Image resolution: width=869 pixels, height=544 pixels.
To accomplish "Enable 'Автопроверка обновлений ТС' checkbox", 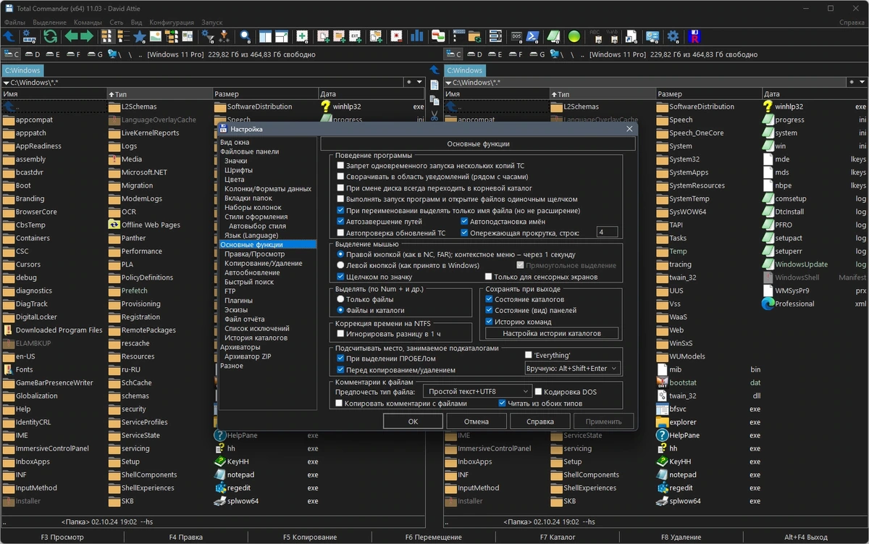I will coord(341,233).
